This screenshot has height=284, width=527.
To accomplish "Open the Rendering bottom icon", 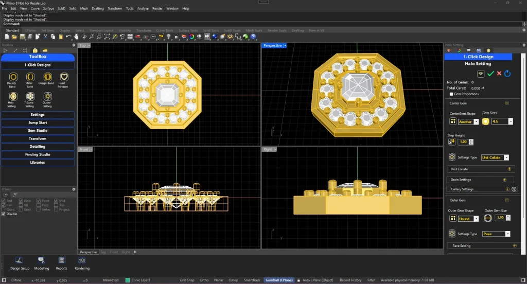I will (x=82, y=263).
